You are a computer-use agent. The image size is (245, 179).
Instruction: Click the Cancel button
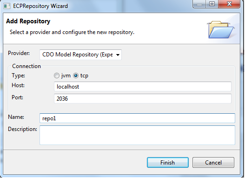pos(213,163)
